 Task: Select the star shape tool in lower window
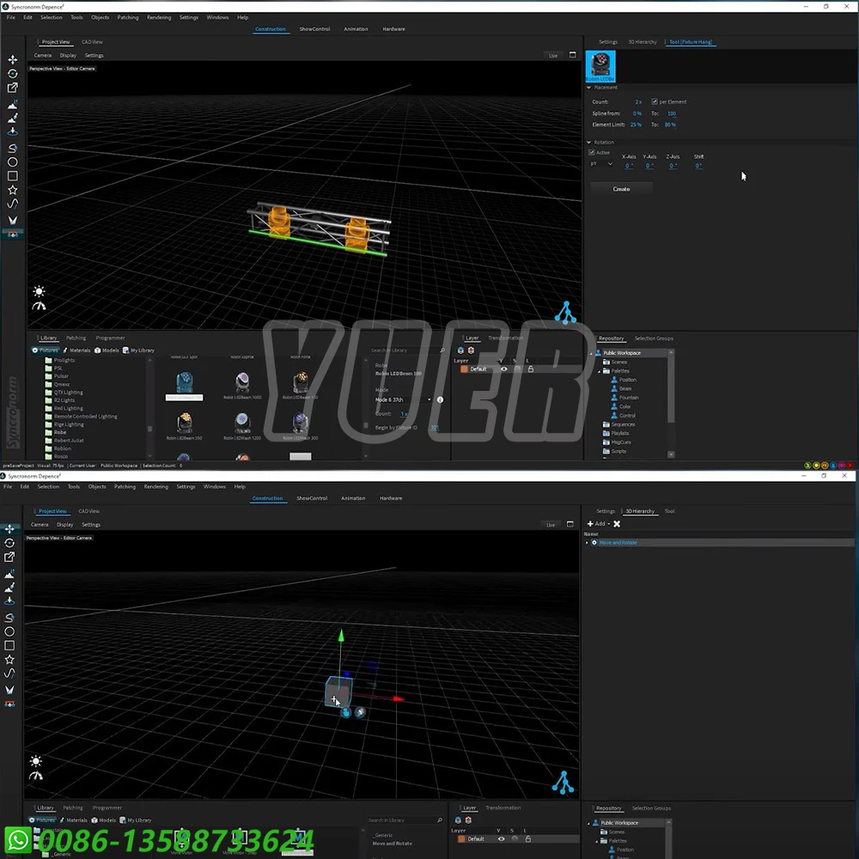point(9,660)
